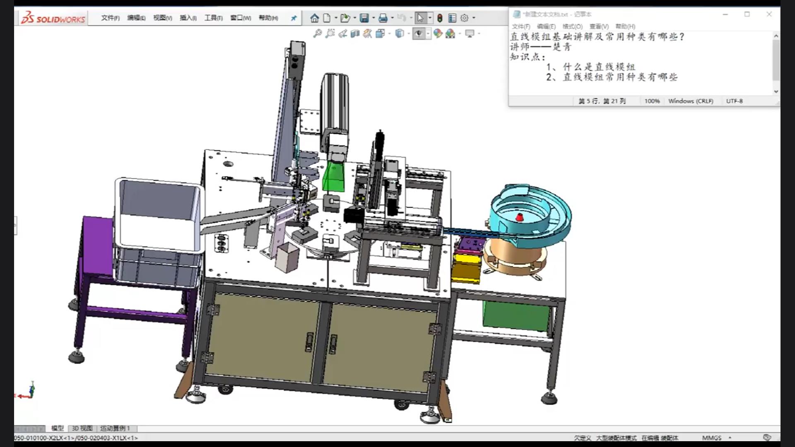Open the units arrow next to MMGS
795x447 pixels.
tap(730, 437)
